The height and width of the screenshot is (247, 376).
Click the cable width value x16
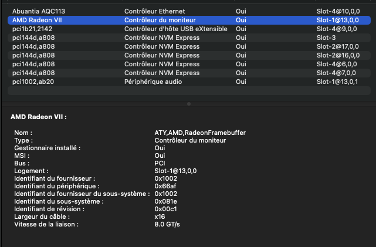coord(160,216)
